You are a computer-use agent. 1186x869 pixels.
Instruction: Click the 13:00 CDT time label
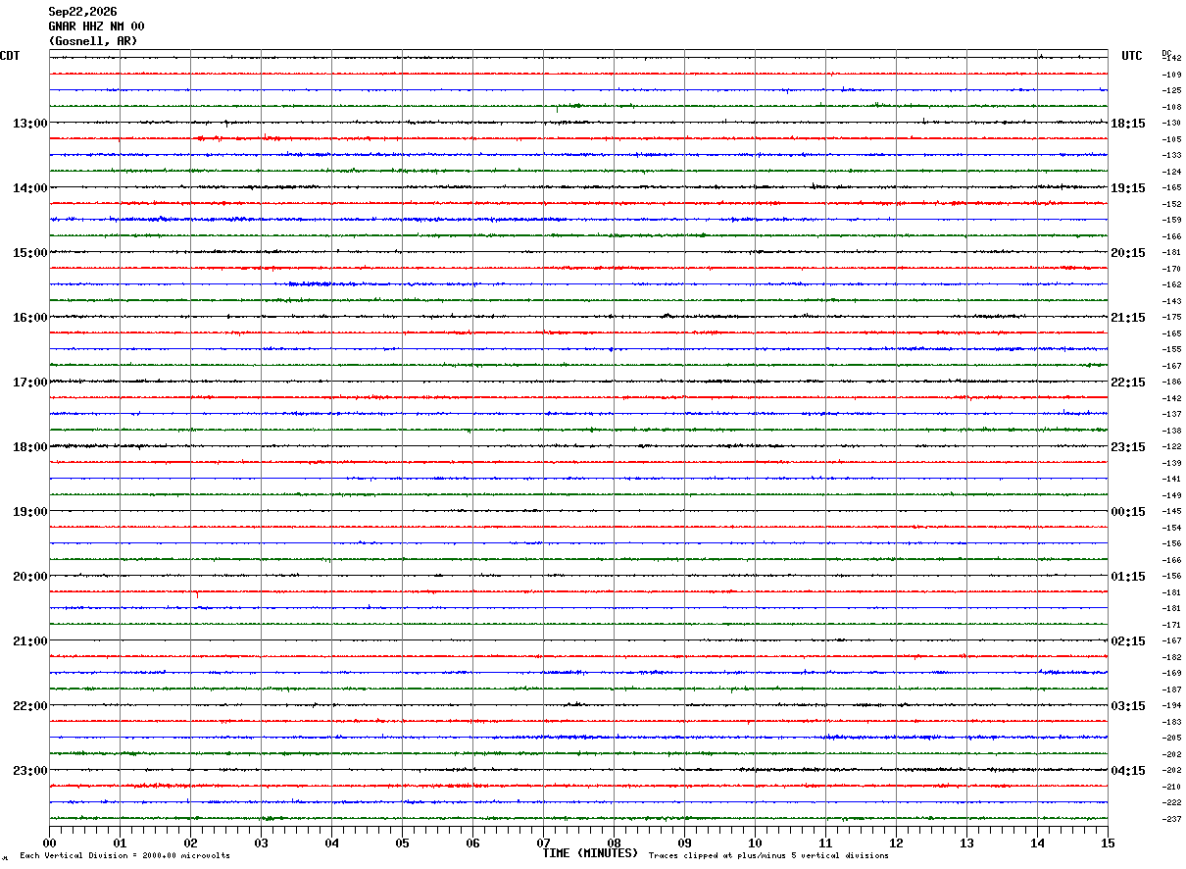[x=29, y=124]
